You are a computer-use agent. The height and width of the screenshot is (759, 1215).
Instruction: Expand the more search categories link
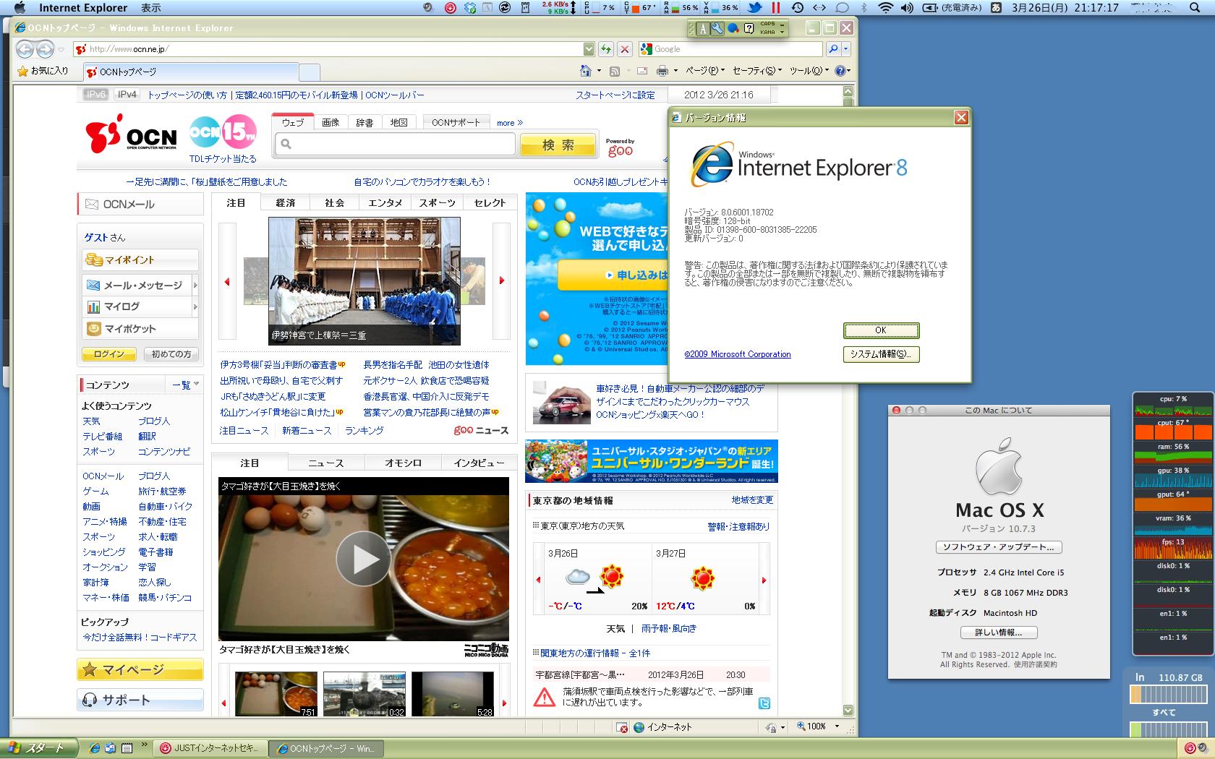click(x=510, y=123)
